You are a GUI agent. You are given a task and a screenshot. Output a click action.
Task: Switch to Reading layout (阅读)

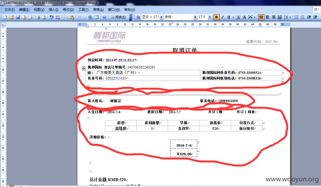click(x=118, y=17)
